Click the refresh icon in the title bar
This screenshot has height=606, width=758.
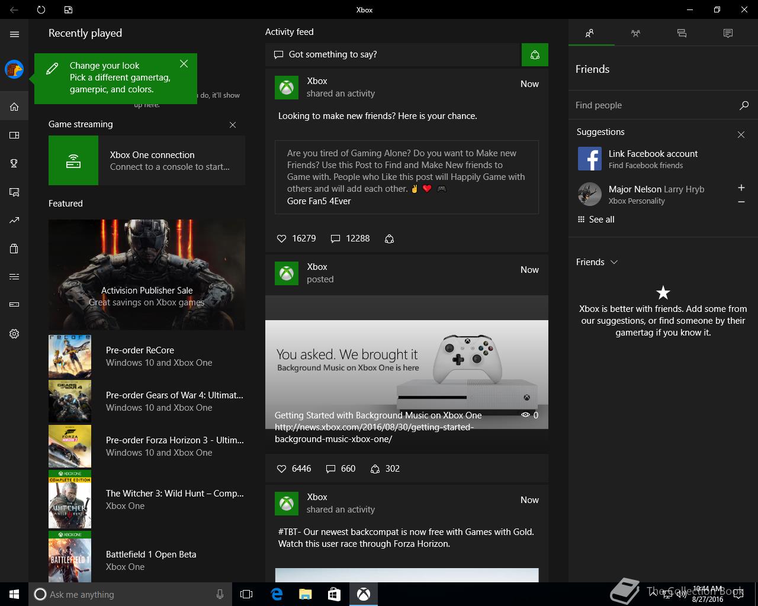41,9
